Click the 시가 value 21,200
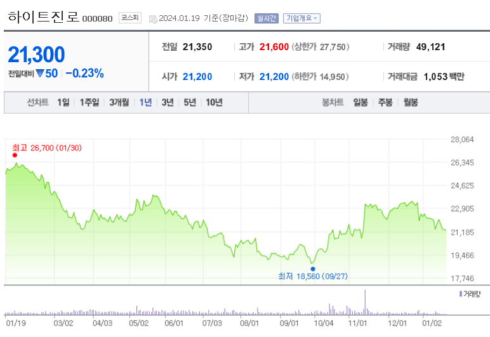490x337 pixels. (197, 77)
